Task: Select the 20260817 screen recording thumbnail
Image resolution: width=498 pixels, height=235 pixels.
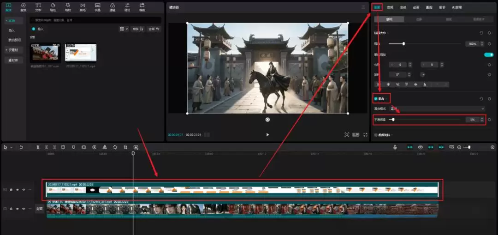Action: pos(81,53)
